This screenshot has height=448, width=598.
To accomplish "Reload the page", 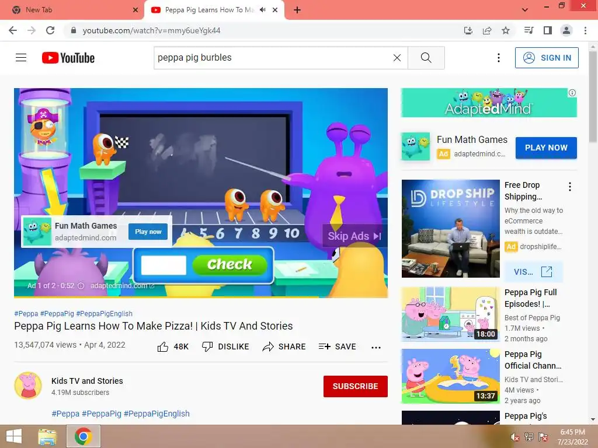I will coord(50,30).
